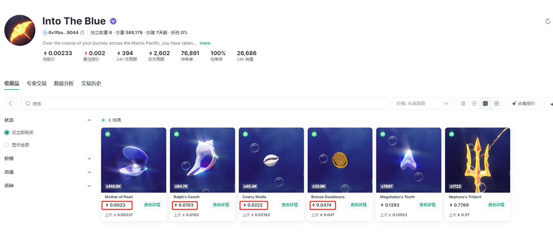
Task: Collapse the filter sidebar with back arrow
Action: point(10,104)
